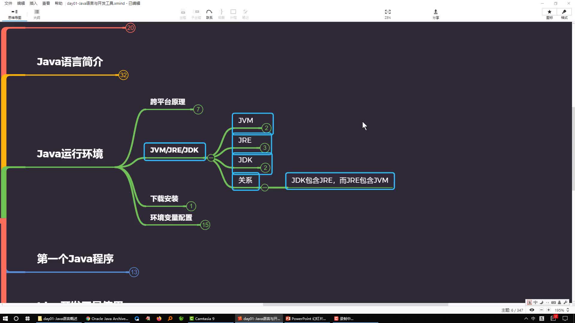Image resolution: width=575 pixels, height=323 pixels.
Task: Click the 模式 (Style) toolbar icon
Action: click(x=565, y=14)
